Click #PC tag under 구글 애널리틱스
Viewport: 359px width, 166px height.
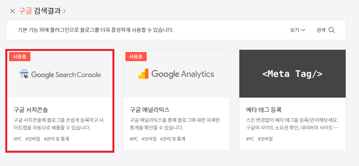click(134, 139)
